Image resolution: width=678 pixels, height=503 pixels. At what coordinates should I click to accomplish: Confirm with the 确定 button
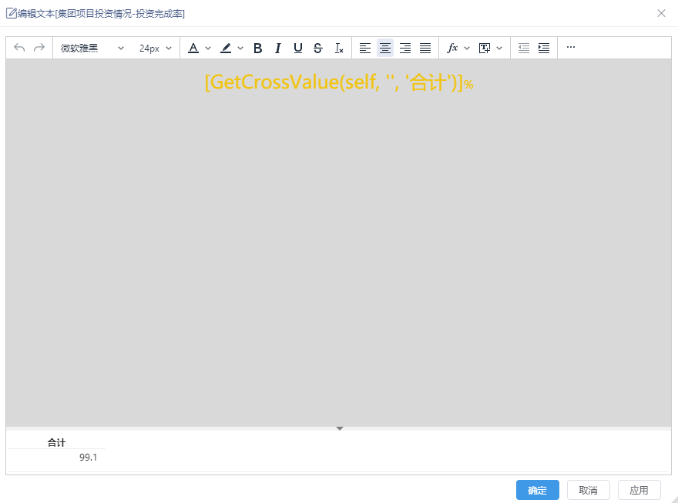538,490
